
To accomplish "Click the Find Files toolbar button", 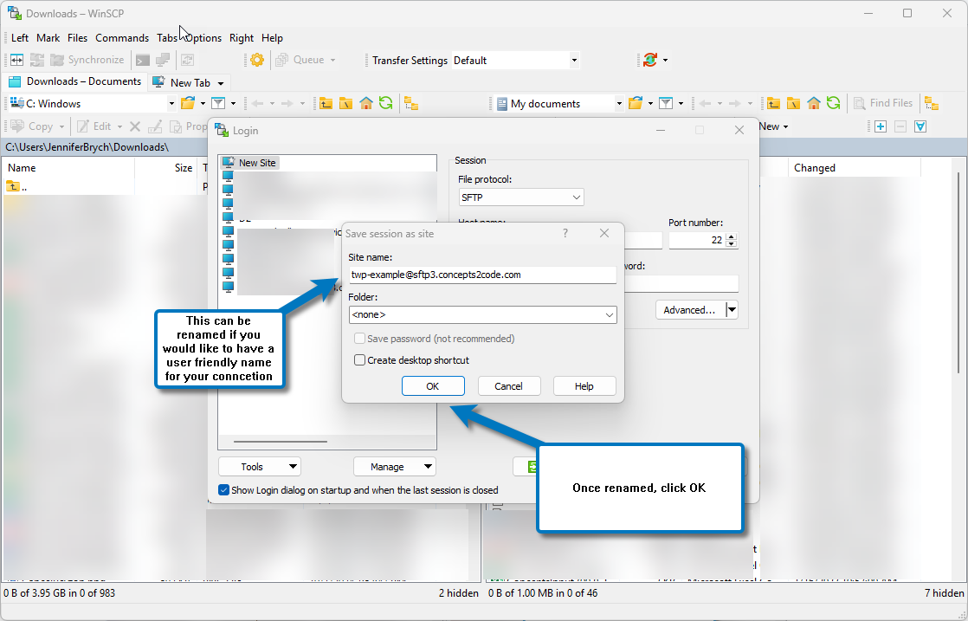I will 883,103.
